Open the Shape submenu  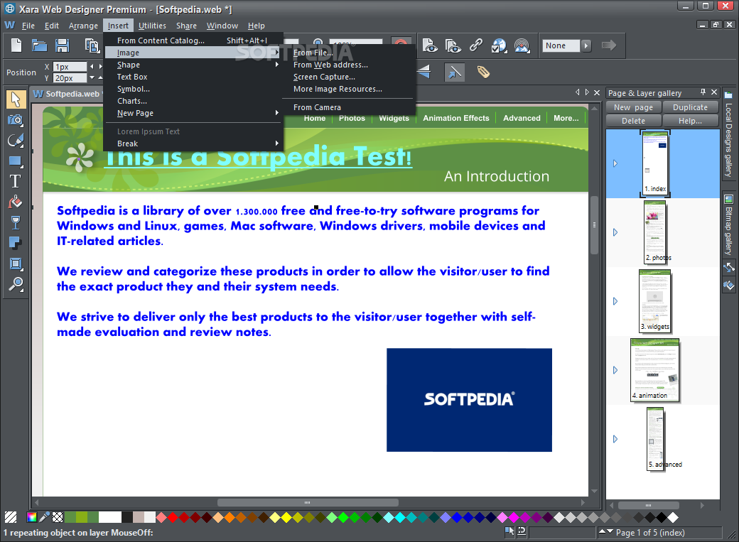pyautogui.click(x=193, y=65)
